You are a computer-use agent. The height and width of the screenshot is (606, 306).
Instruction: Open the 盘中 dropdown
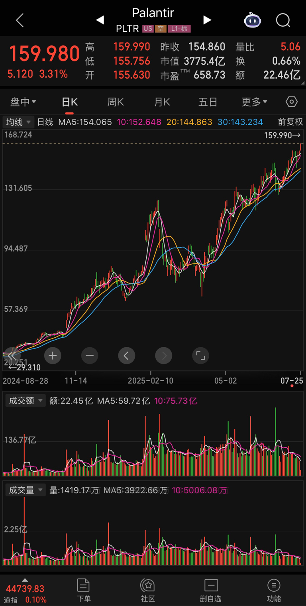pos(23,102)
